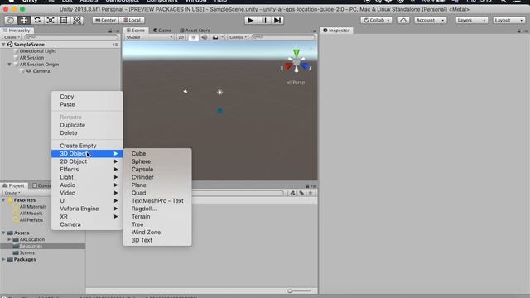The image size is (530, 298).
Task: Toggle Center pivot mode button
Action: 105,20
